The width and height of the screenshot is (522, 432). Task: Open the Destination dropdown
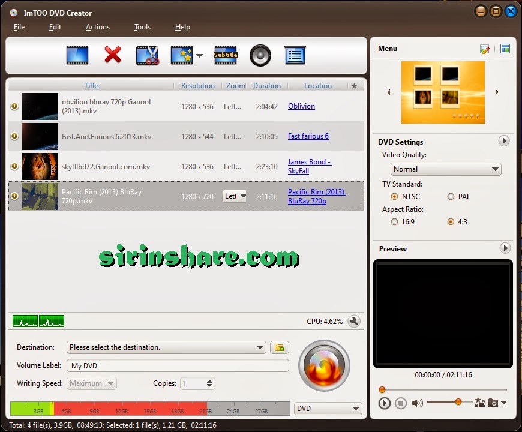(x=166, y=347)
